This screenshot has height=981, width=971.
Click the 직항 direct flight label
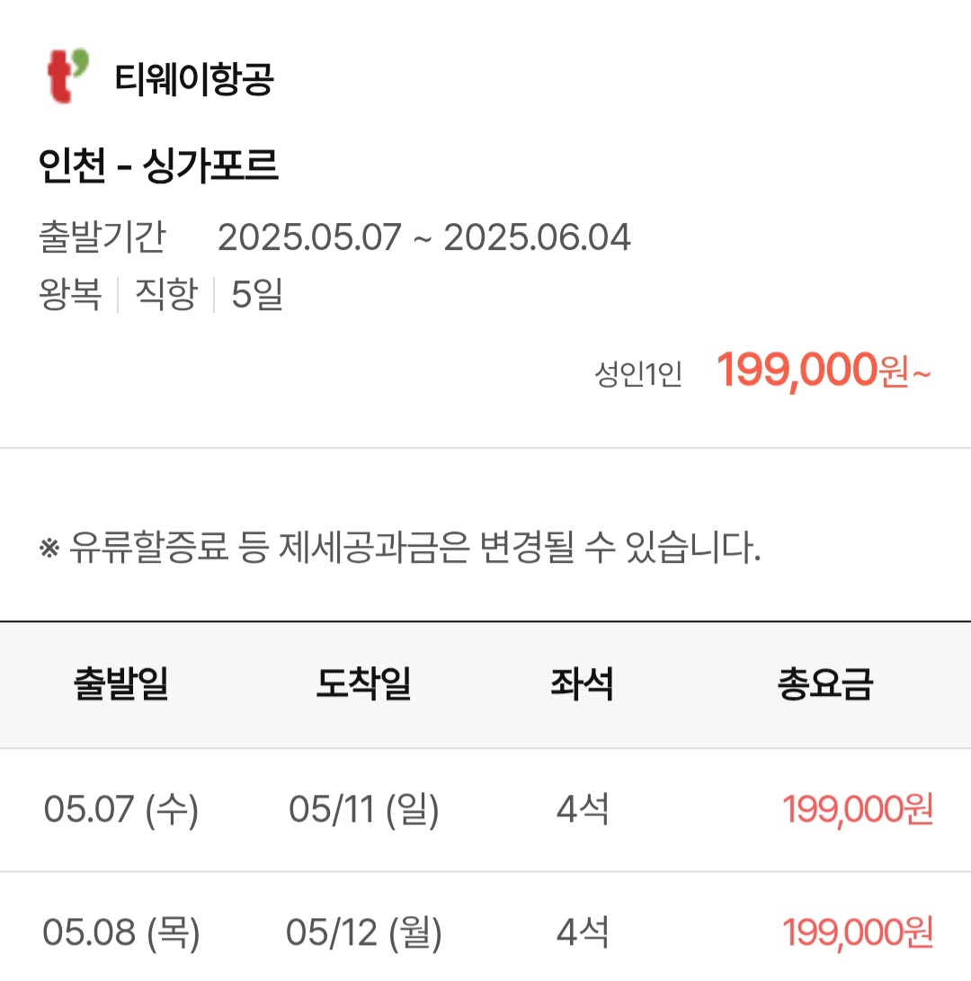coord(165,295)
